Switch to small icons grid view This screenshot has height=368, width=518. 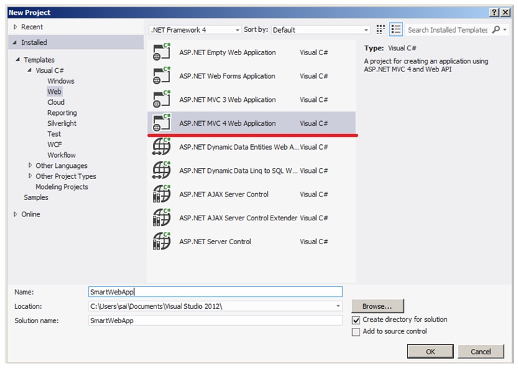(x=381, y=29)
